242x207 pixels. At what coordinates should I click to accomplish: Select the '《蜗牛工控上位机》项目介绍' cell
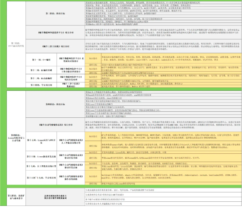click(x=55, y=46)
